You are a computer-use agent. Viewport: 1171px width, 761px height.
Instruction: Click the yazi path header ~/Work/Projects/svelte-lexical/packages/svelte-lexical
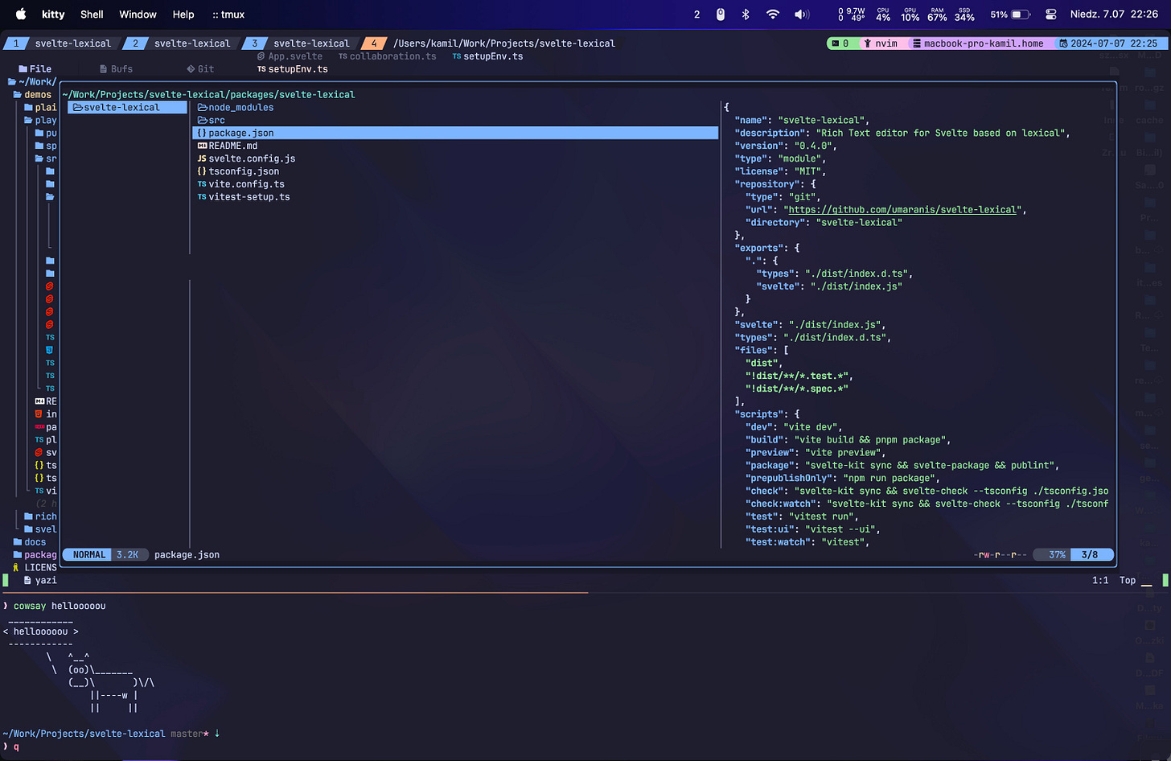pyautogui.click(x=208, y=94)
